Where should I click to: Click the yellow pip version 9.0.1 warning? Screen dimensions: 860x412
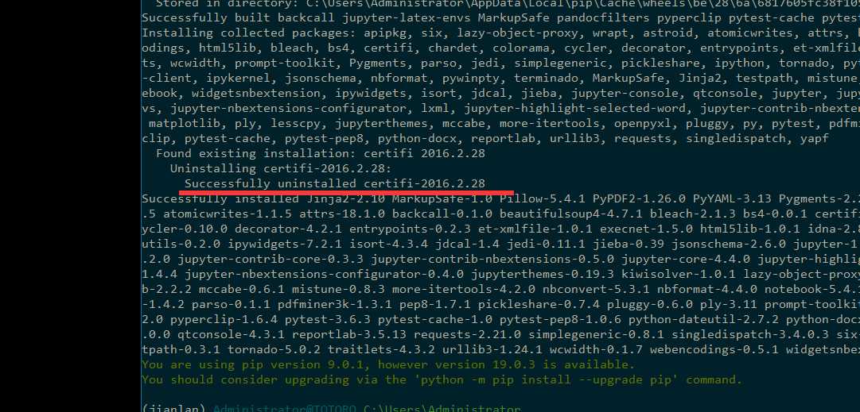(x=387, y=364)
